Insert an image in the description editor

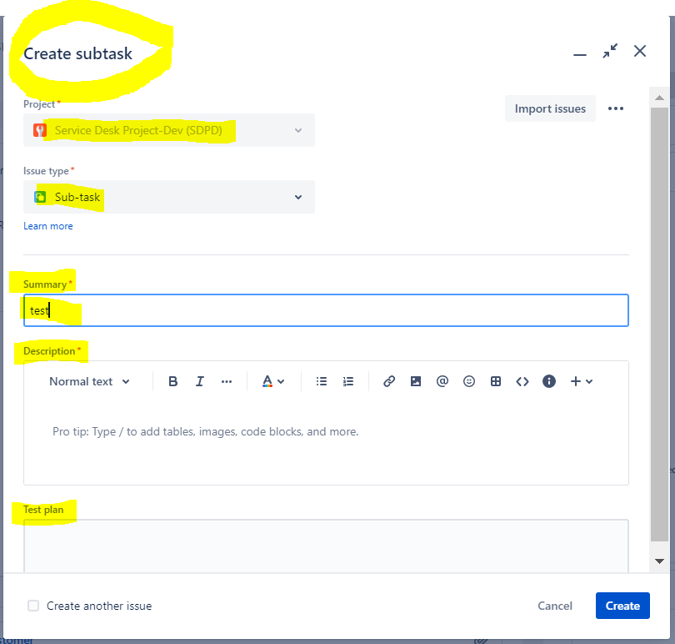point(416,381)
